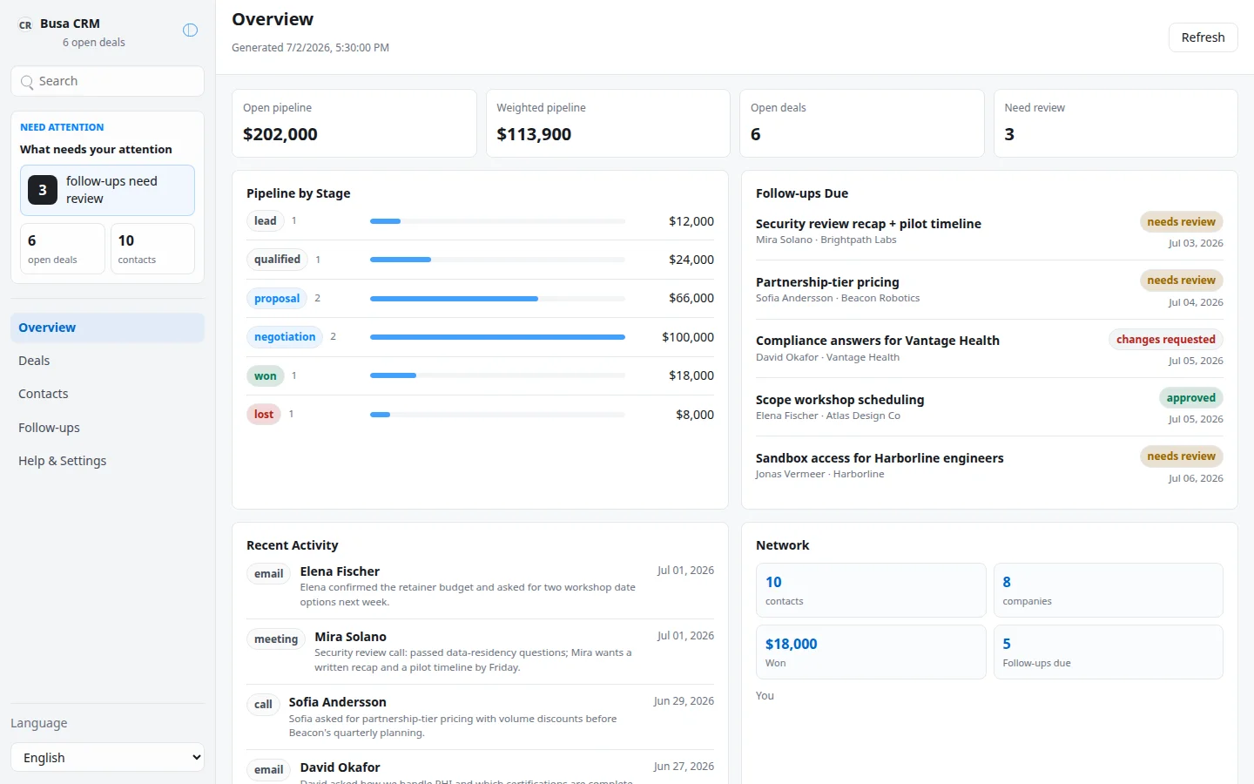This screenshot has width=1254, height=784.
Task: Click needs review badge for Beacon Robotics
Action: [x=1181, y=280]
